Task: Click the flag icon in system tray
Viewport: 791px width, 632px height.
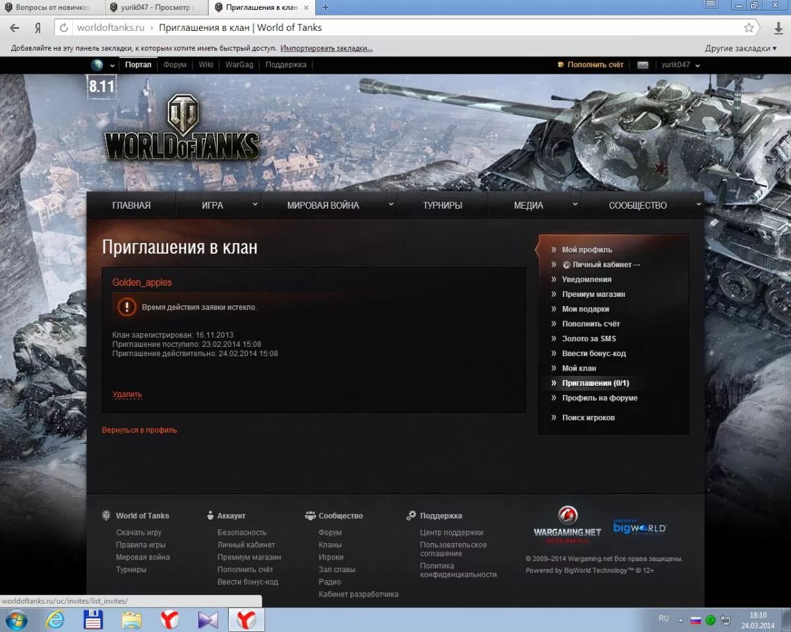Action: point(695,620)
